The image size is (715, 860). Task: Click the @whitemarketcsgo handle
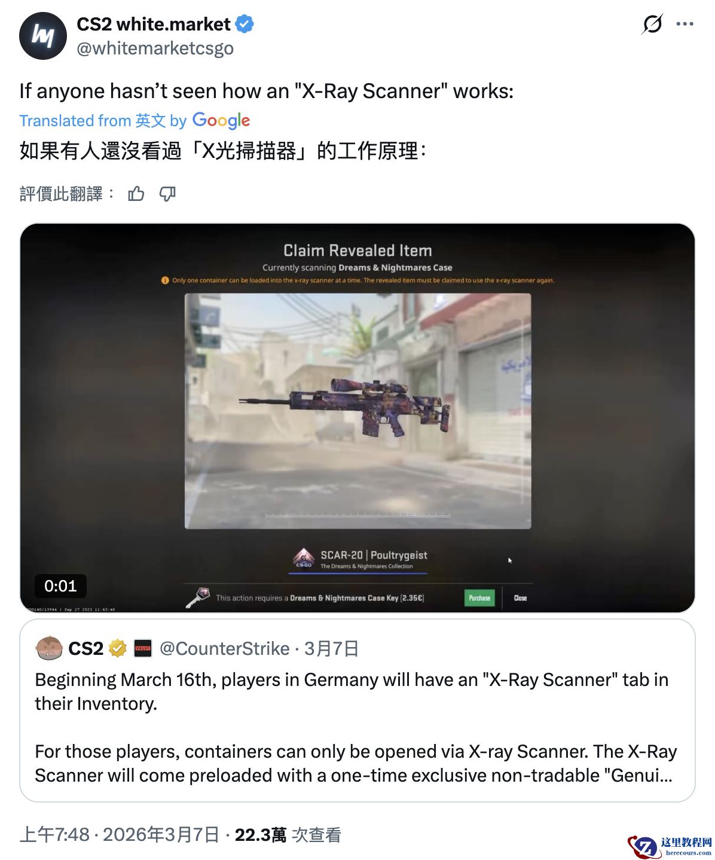pos(155,48)
